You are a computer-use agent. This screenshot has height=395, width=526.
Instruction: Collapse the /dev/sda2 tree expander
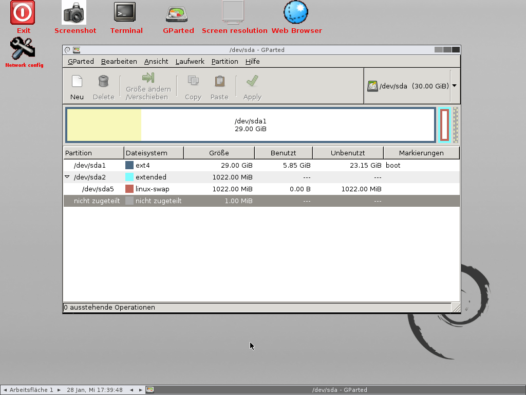tap(67, 177)
